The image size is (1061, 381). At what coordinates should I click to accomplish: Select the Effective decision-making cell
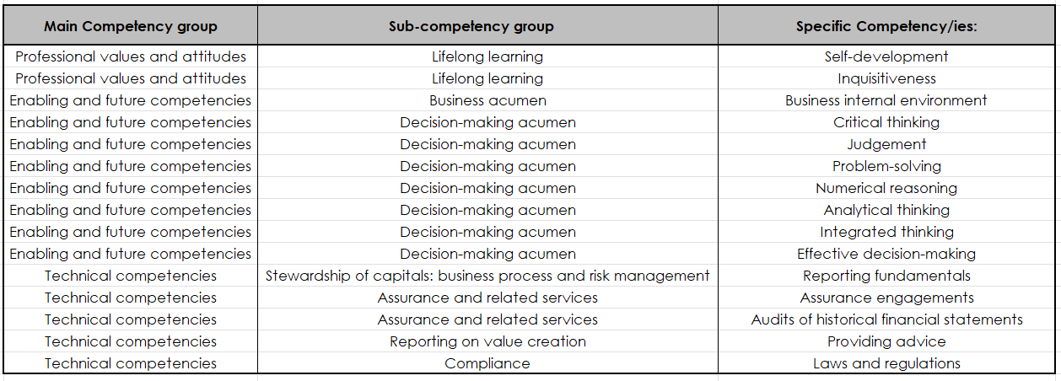(x=886, y=254)
